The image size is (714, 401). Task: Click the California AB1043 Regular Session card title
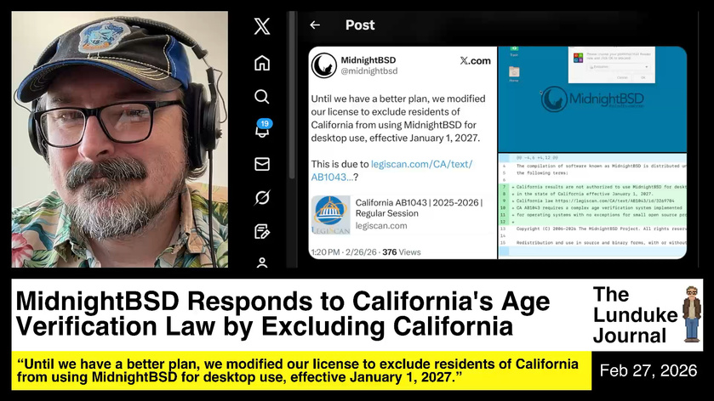point(419,208)
